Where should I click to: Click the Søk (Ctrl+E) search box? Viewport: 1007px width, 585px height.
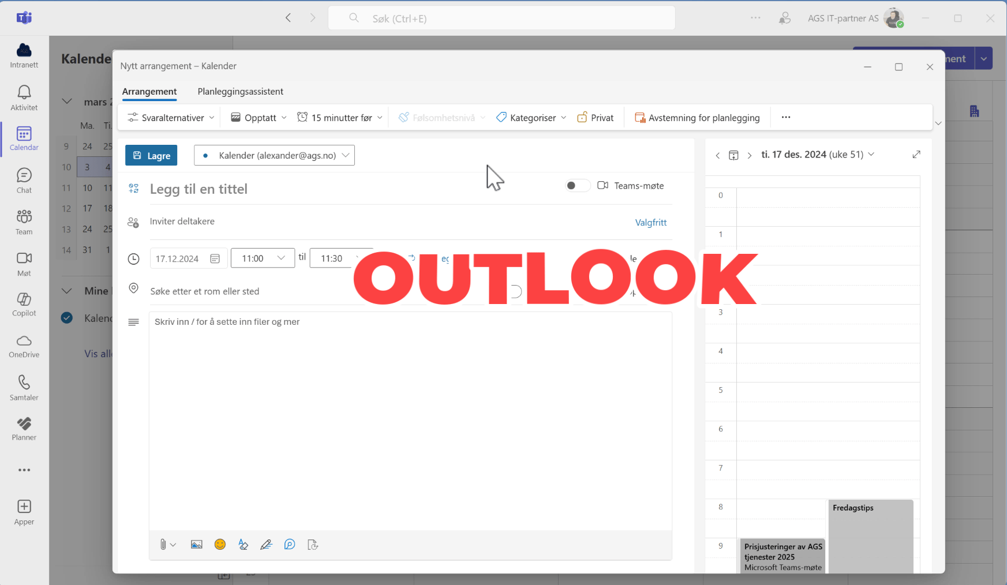coord(501,18)
